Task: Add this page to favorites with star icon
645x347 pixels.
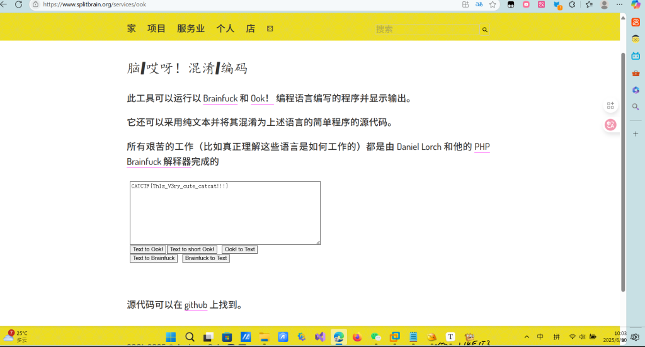Action: 493,4
